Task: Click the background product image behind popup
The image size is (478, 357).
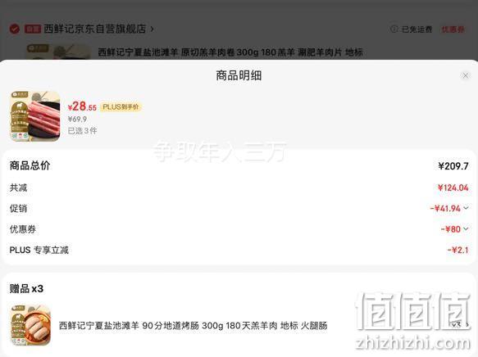Action: coord(58,52)
